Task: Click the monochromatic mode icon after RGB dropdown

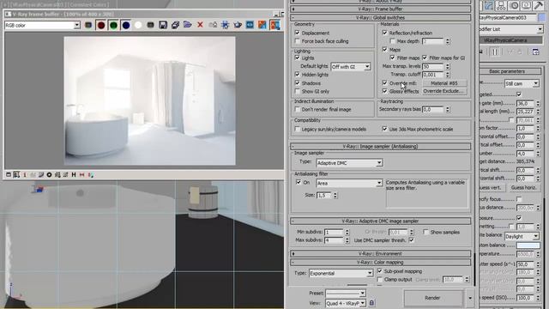Action: click(x=88, y=25)
